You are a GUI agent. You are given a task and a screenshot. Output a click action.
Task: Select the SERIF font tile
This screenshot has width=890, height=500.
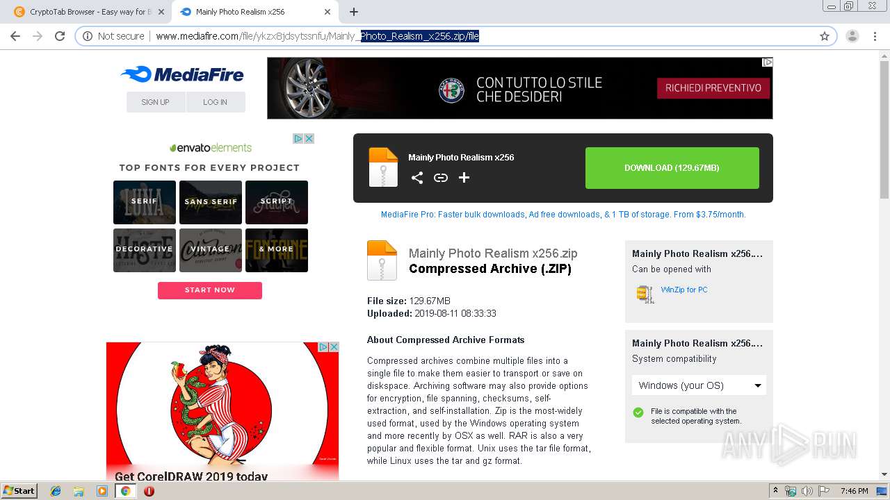pos(145,202)
